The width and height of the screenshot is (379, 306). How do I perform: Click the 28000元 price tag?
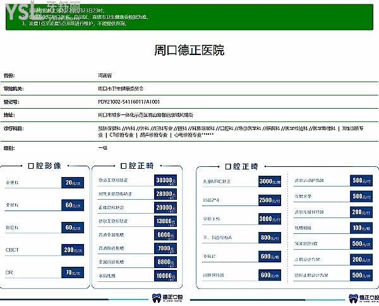[x=165, y=194]
